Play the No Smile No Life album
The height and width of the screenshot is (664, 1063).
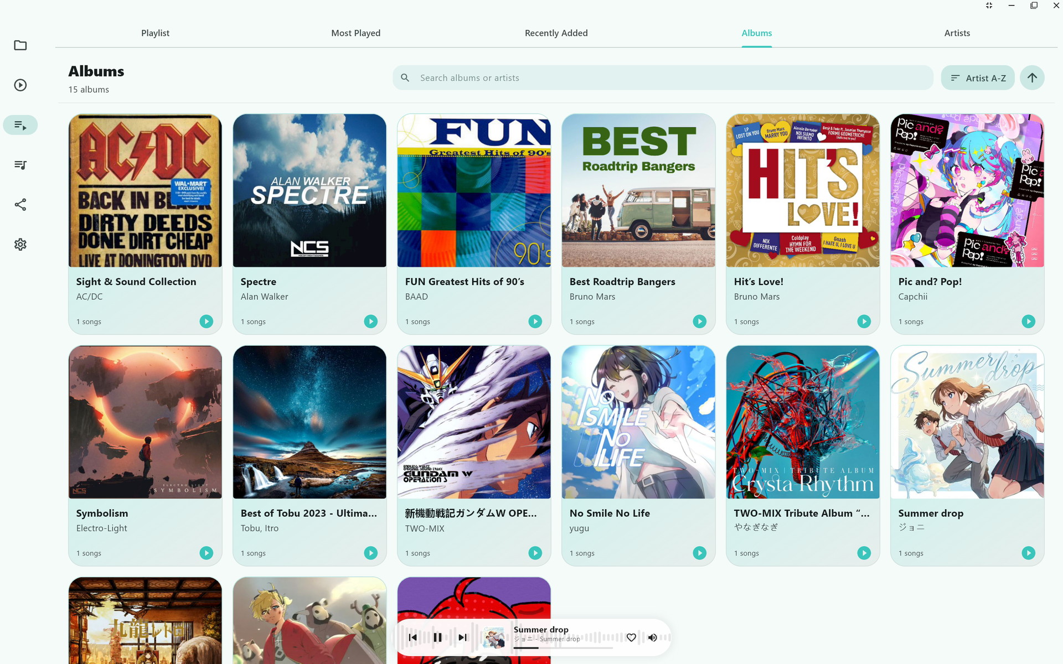(700, 553)
